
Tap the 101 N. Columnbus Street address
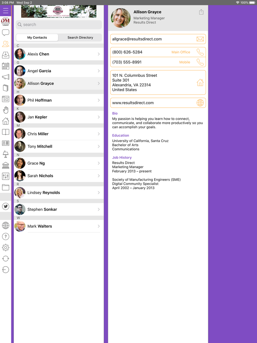tap(134, 83)
